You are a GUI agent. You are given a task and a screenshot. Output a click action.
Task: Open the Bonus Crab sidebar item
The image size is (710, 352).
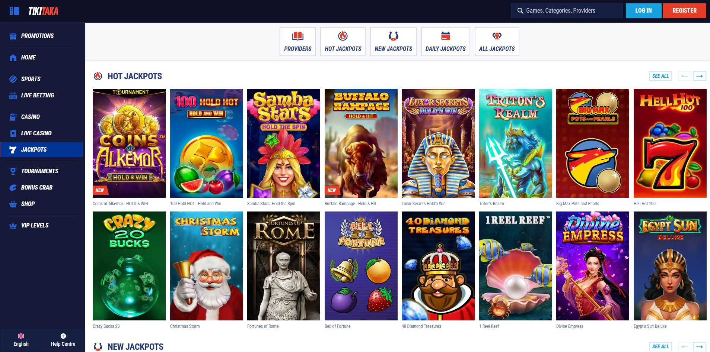pyautogui.click(x=36, y=188)
